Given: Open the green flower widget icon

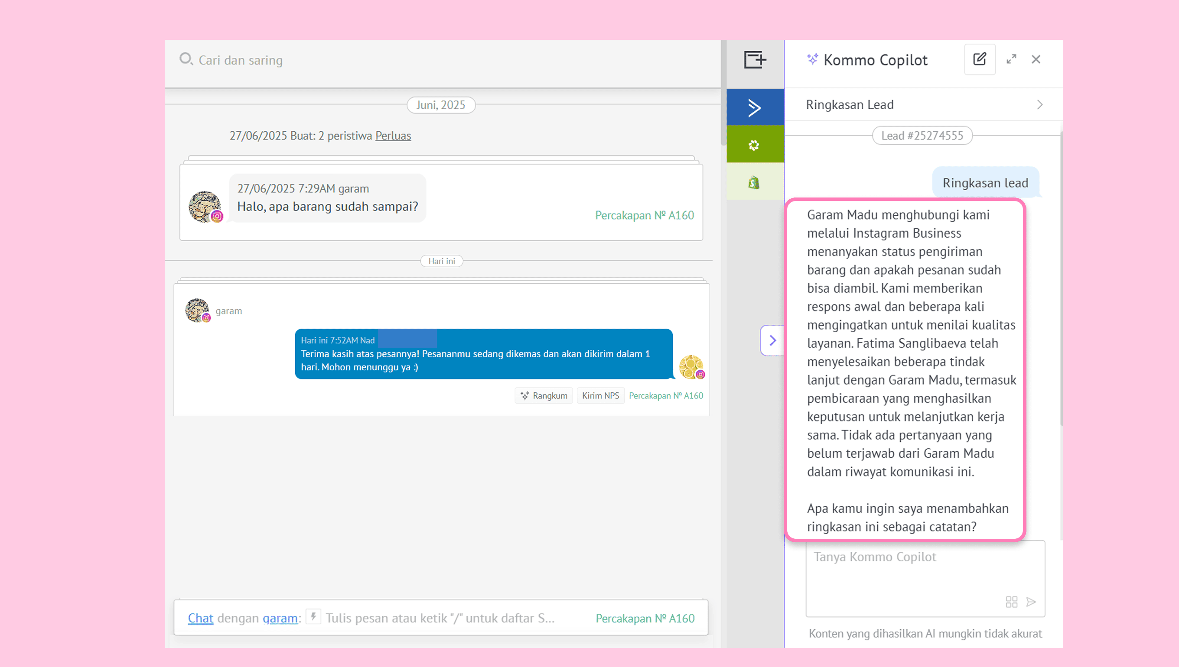Looking at the screenshot, I should tap(755, 145).
